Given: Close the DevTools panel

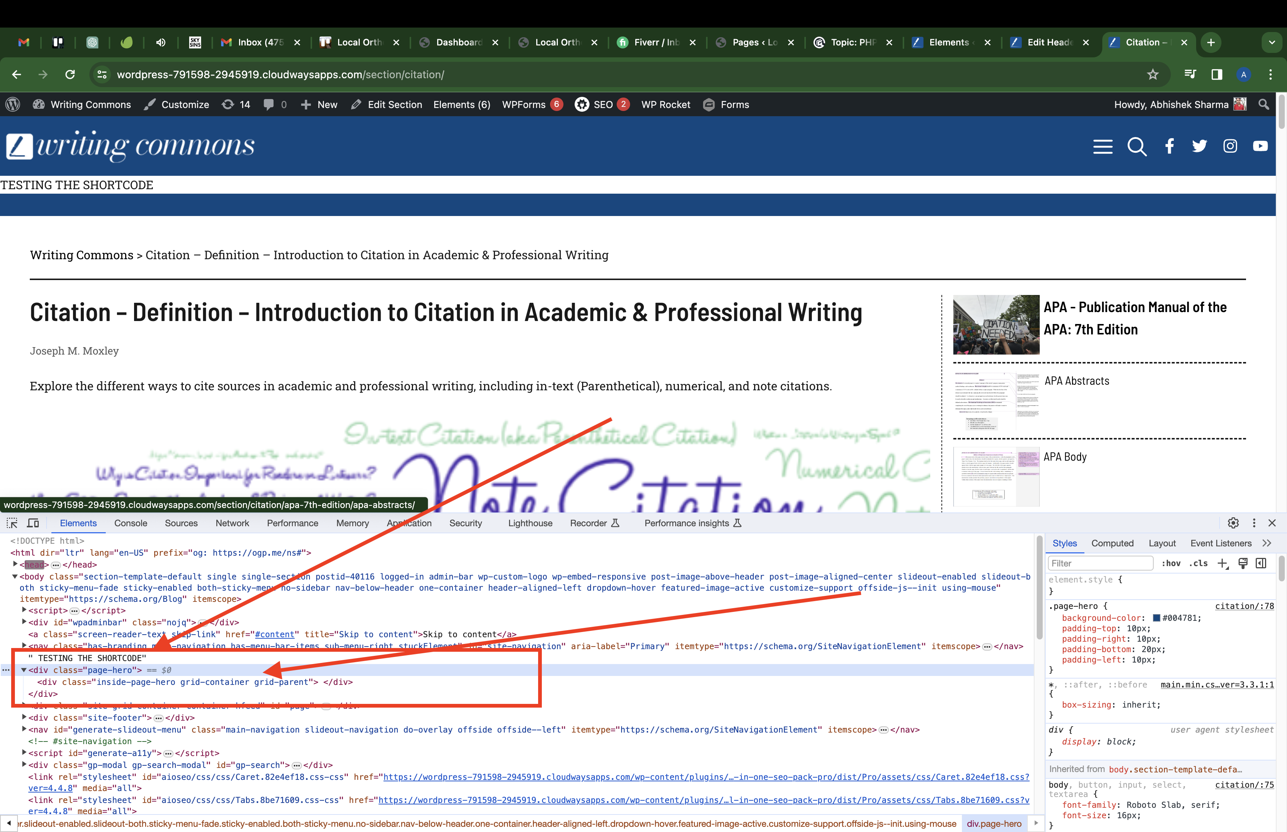Looking at the screenshot, I should (1272, 523).
